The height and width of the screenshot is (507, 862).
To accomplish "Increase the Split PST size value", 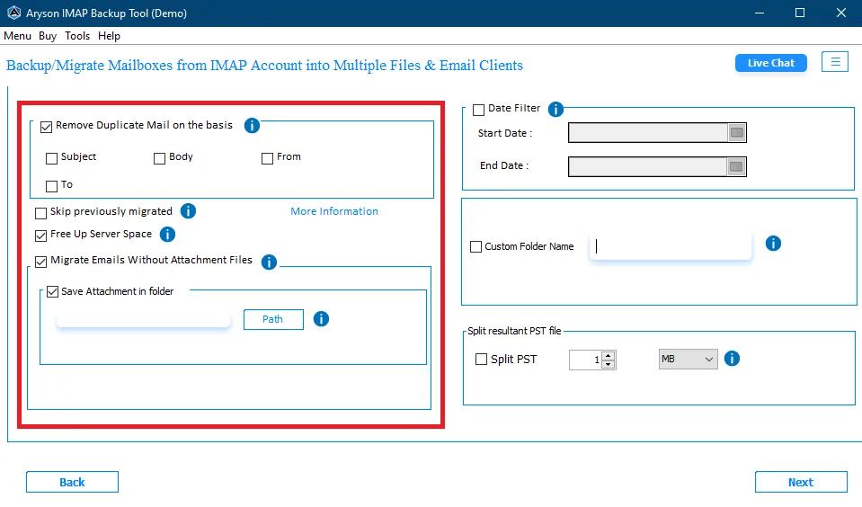I will pyautogui.click(x=608, y=355).
